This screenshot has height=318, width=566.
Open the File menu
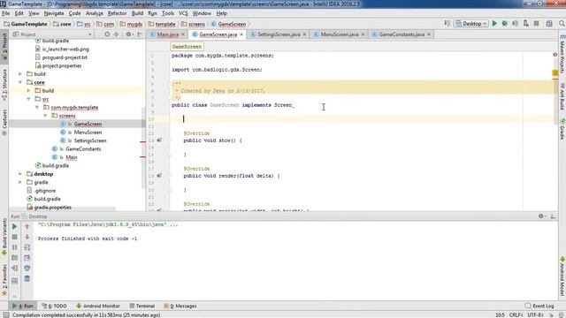6,13
